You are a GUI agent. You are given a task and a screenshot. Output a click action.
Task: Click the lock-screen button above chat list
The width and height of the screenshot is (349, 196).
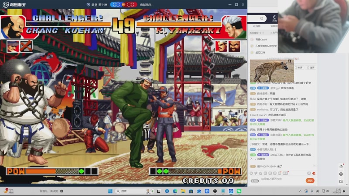point(299,68)
